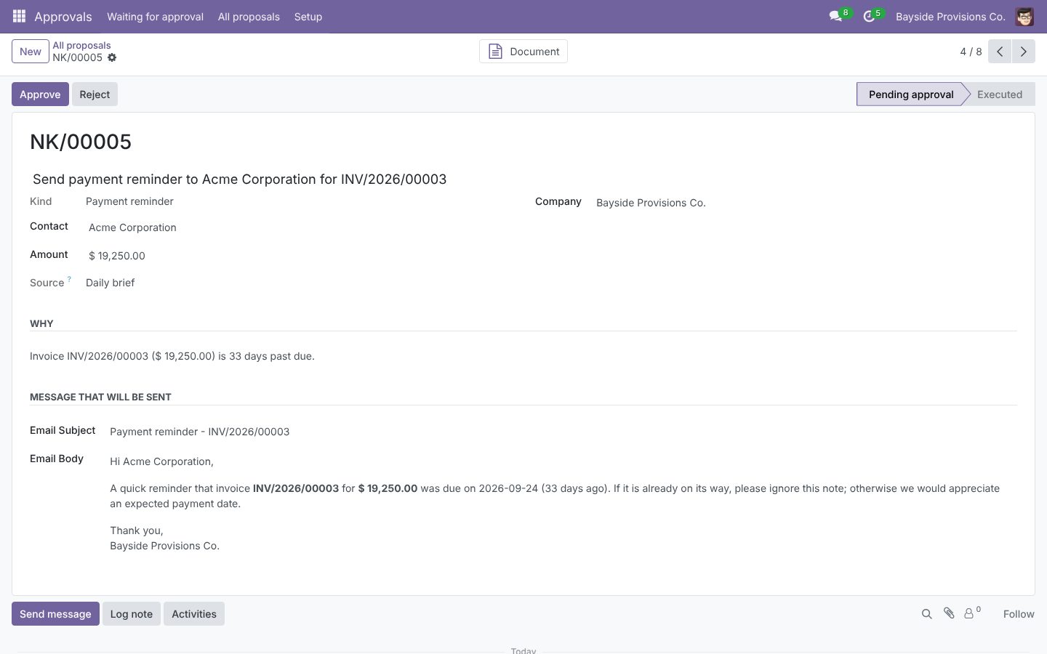Click the Approvals app title

pos(63,16)
